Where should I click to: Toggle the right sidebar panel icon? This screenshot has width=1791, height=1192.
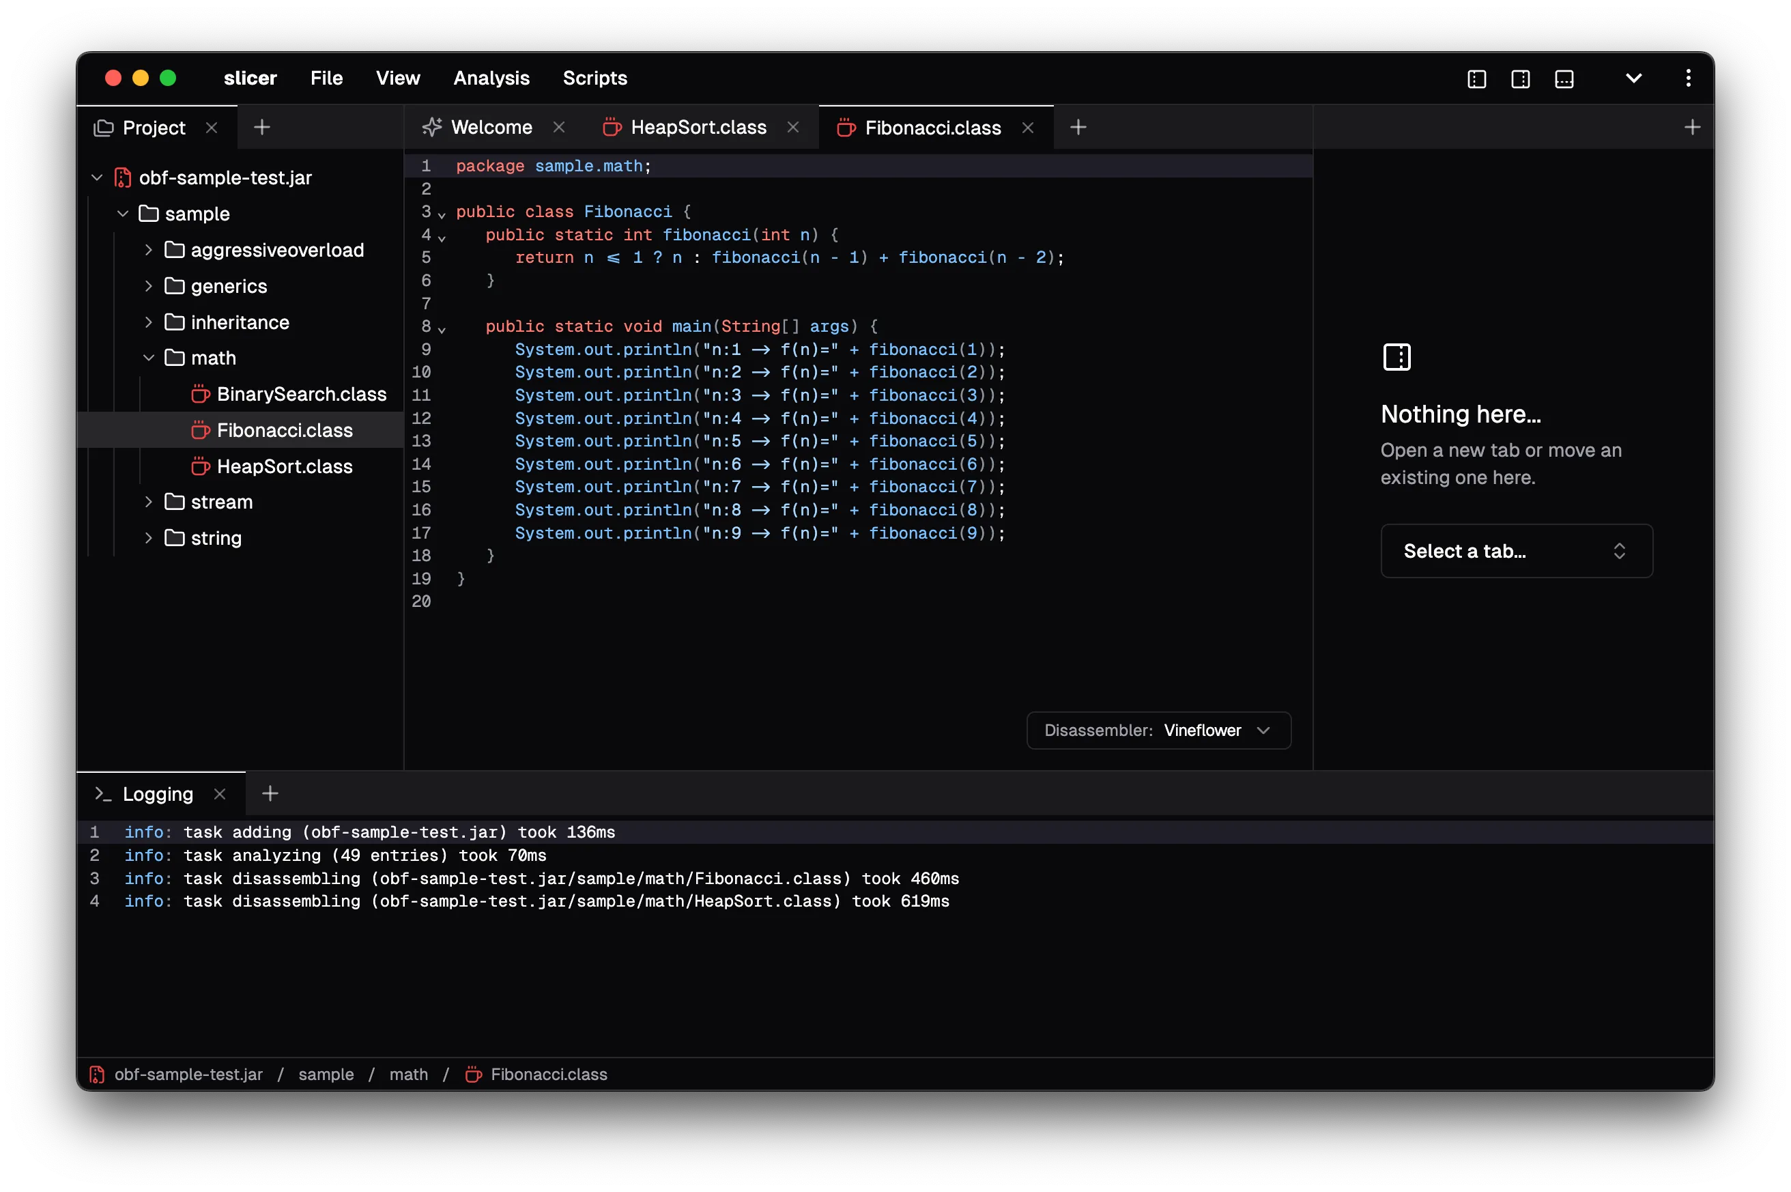[x=1520, y=79]
